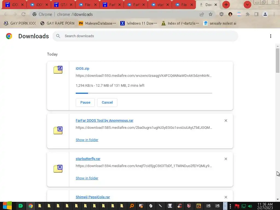This screenshot has width=280, height=210.
Task: Bookmark this page with the star icon
Action: click(211, 14)
